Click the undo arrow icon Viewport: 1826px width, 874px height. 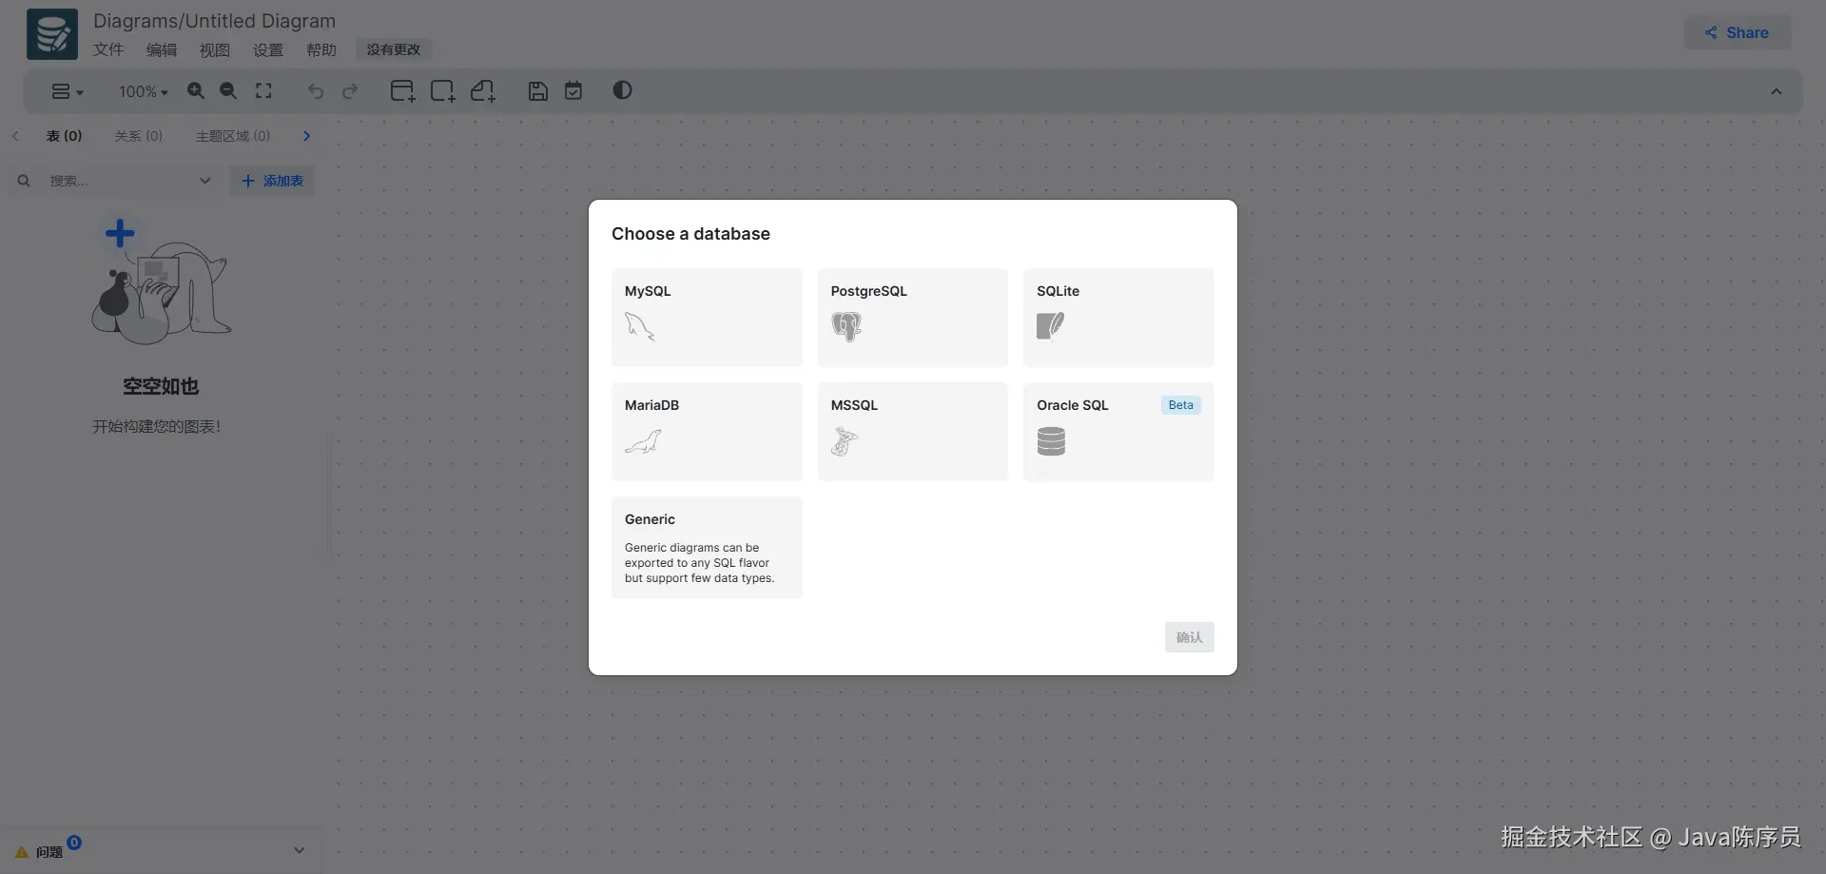(x=316, y=91)
